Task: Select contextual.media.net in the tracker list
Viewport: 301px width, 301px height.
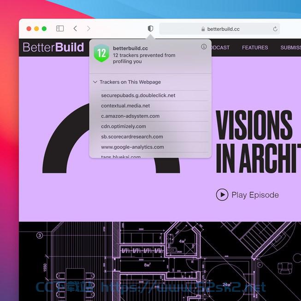Action: pyautogui.click(x=154, y=106)
